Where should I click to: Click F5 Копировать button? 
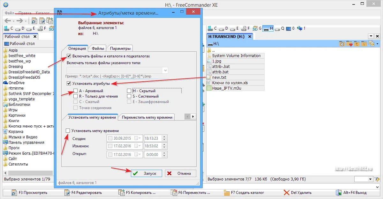137,193
